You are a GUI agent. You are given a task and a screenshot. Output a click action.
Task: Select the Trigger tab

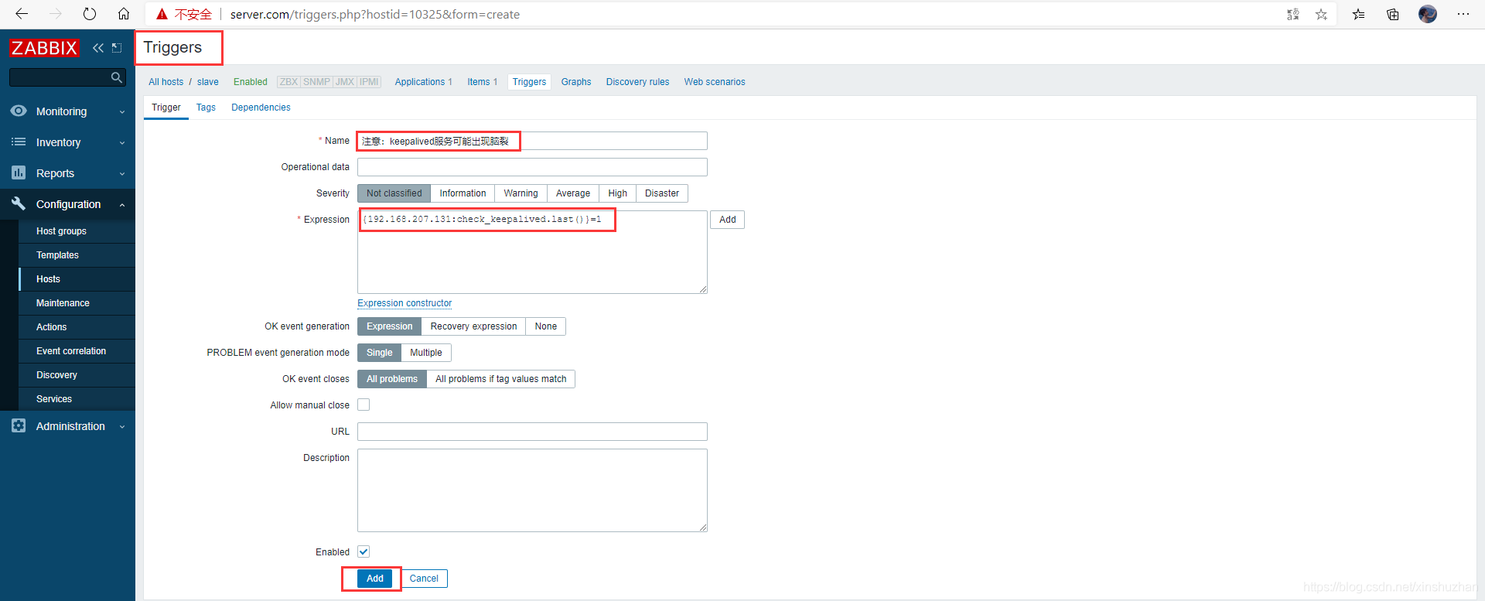tap(166, 108)
